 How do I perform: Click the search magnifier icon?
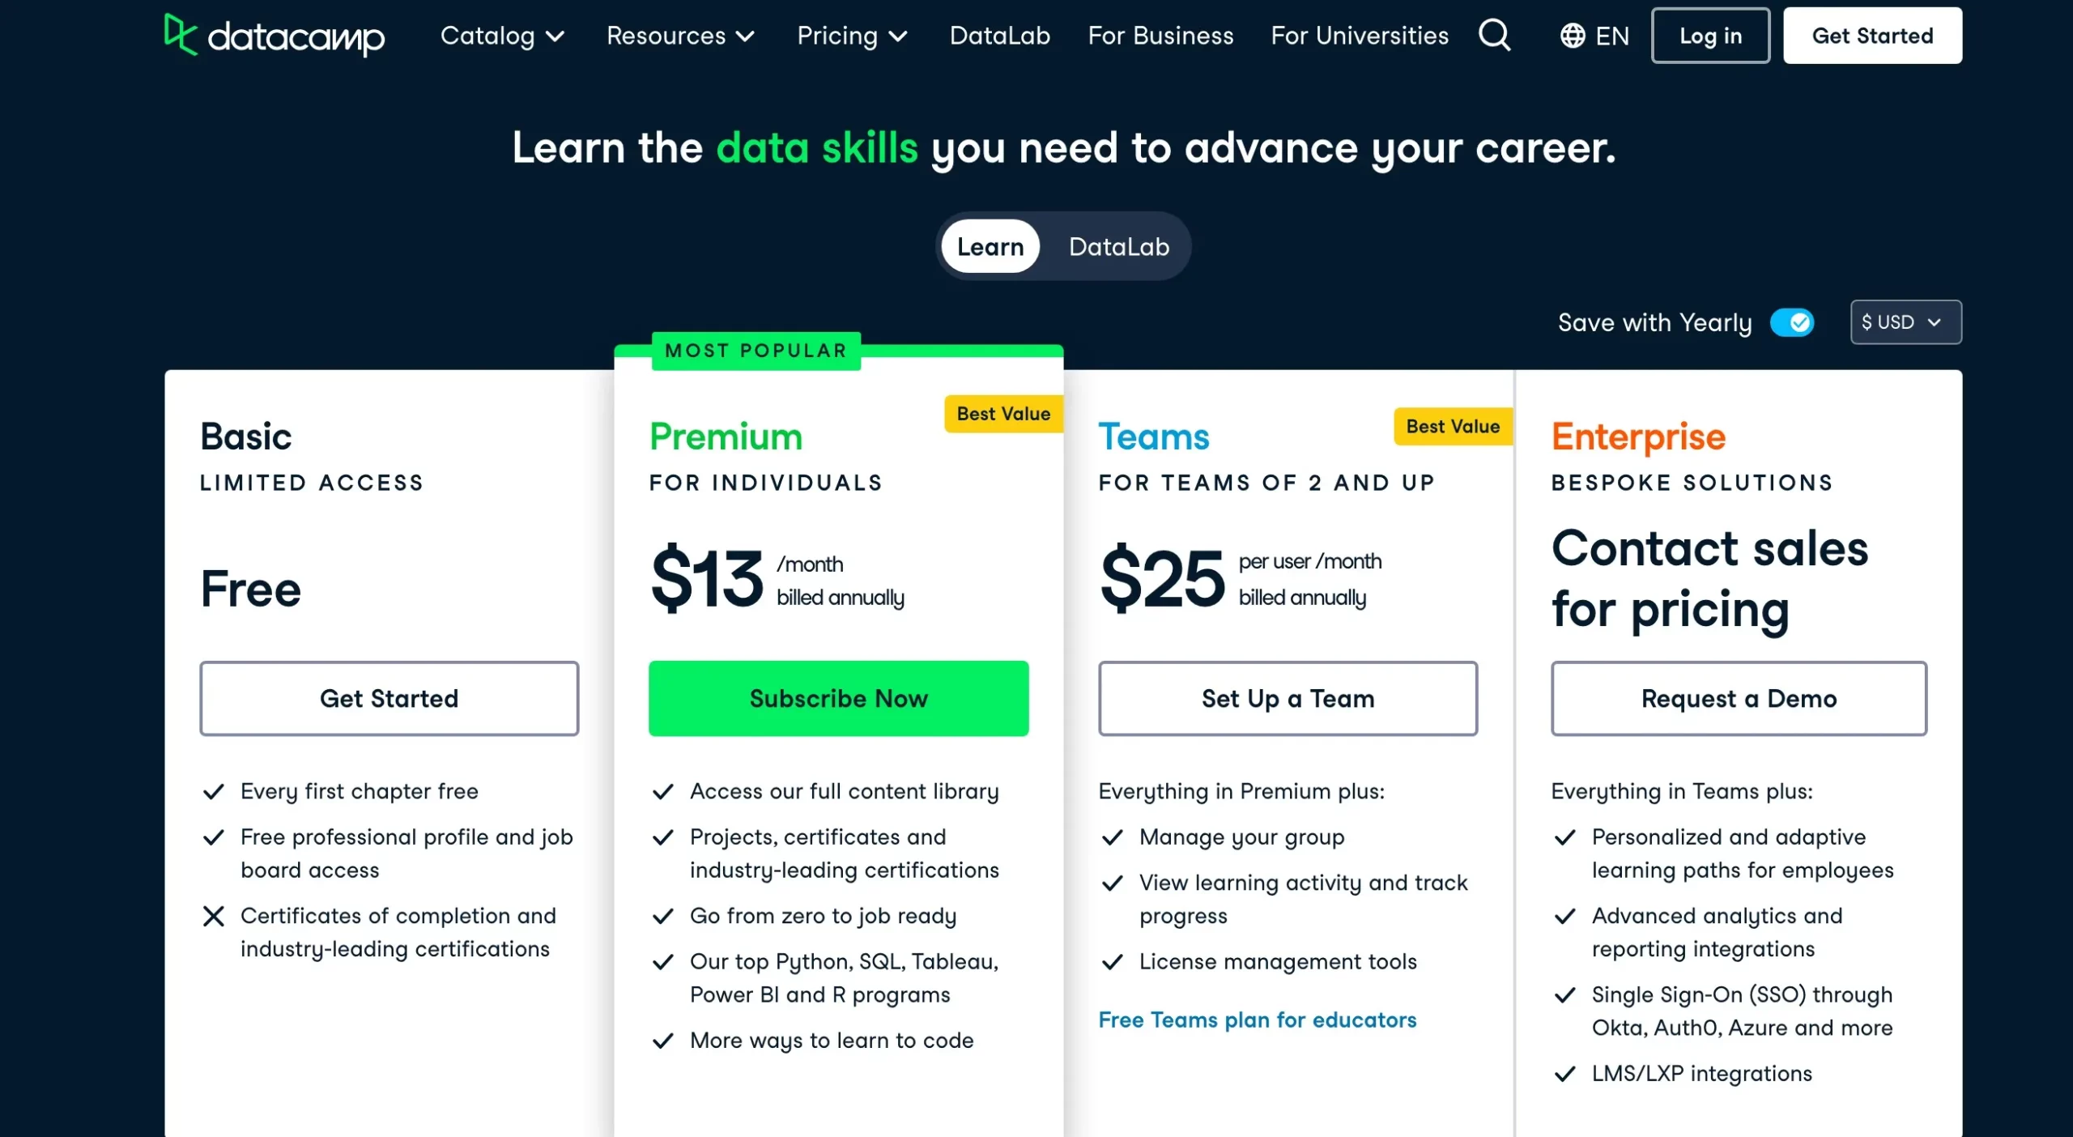click(1495, 35)
